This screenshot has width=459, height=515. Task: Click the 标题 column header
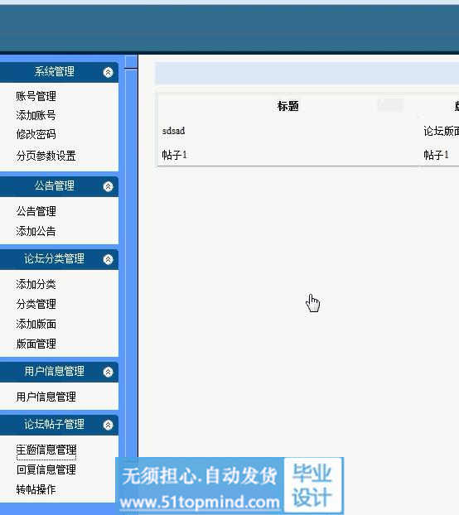[287, 106]
